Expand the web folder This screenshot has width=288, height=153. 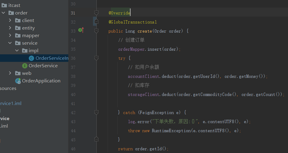(10, 73)
